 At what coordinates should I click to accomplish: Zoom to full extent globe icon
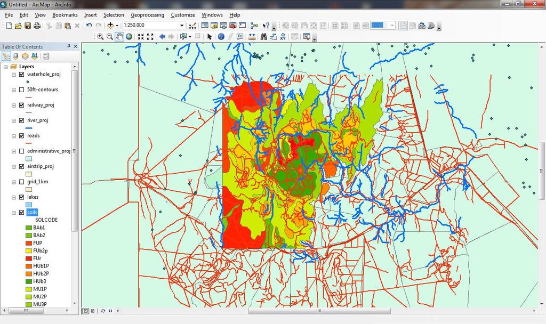click(x=129, y=37)
